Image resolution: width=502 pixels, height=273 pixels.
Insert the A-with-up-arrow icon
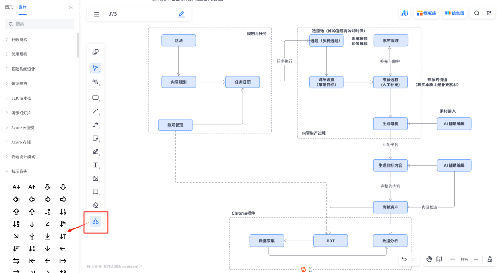[x=32, y=187]
